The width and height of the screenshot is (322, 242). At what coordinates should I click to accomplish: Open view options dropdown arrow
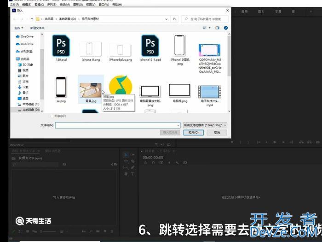click(210, 28)
